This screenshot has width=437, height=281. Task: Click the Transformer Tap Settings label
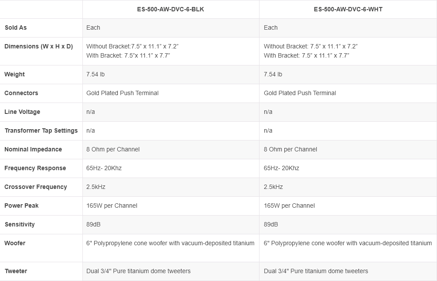point(41,130)
